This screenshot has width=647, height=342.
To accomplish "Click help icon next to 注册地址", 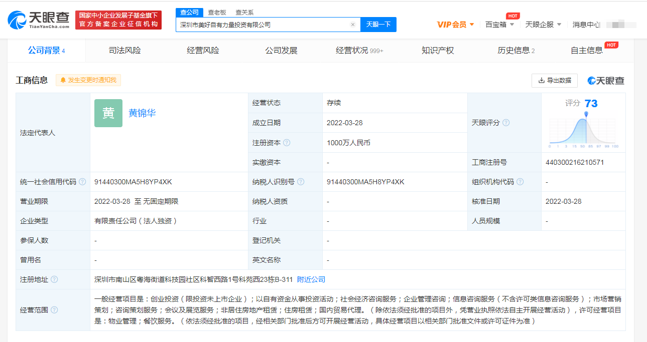I will click(x=54, y=279).
